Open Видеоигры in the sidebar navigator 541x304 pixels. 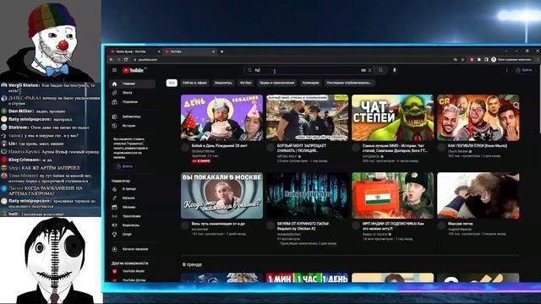pyautogui.click(x=133, y=225)
